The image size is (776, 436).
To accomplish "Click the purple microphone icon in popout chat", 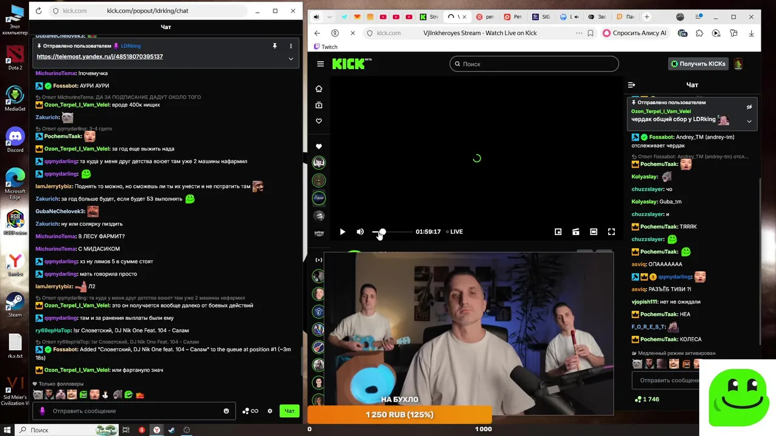I will click(42, 411).
